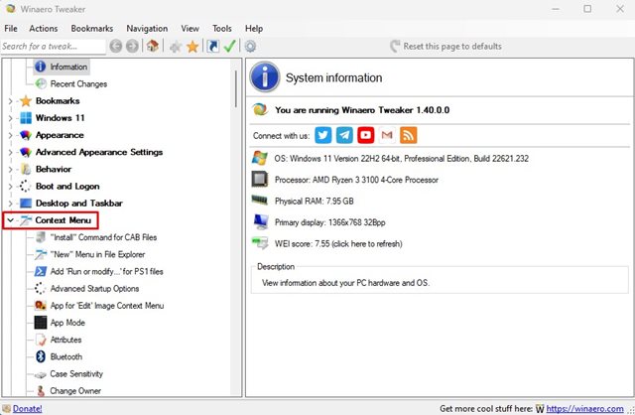Click the gray add bookmark star icon
Image resolution: width=635 pixels, height=415 pixels.
coord(176,47)
